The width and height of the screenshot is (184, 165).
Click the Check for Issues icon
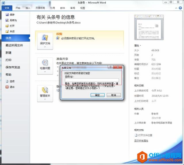[x=45, y=62]
